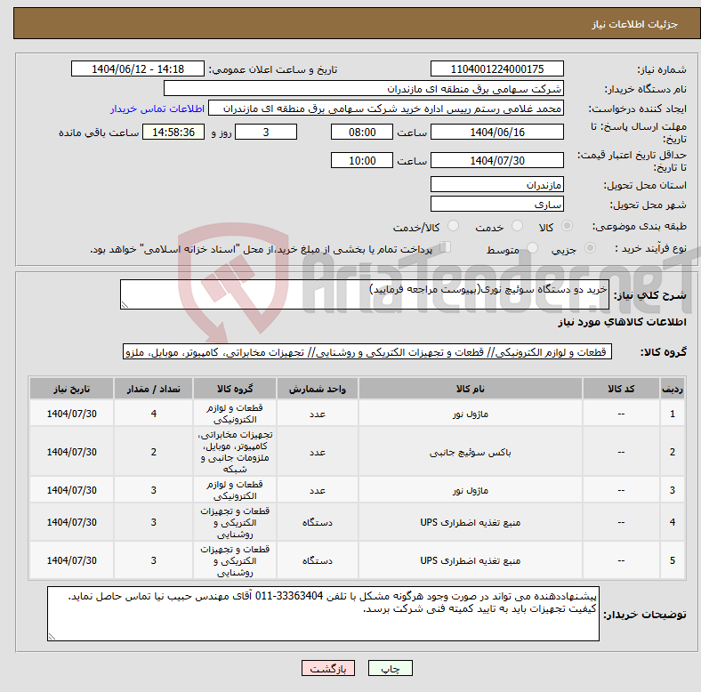Click unit عدد in row 2

317,452
